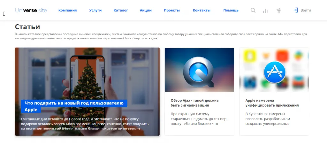Click the compare bar-chart icon

(265, 11)
